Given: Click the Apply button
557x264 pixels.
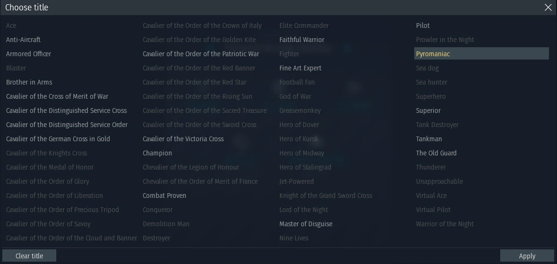Looking at the screenshot, I should [527, 256].
